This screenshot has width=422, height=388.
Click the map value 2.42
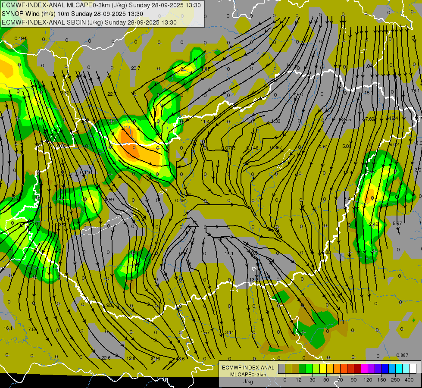tap(374, 224)
